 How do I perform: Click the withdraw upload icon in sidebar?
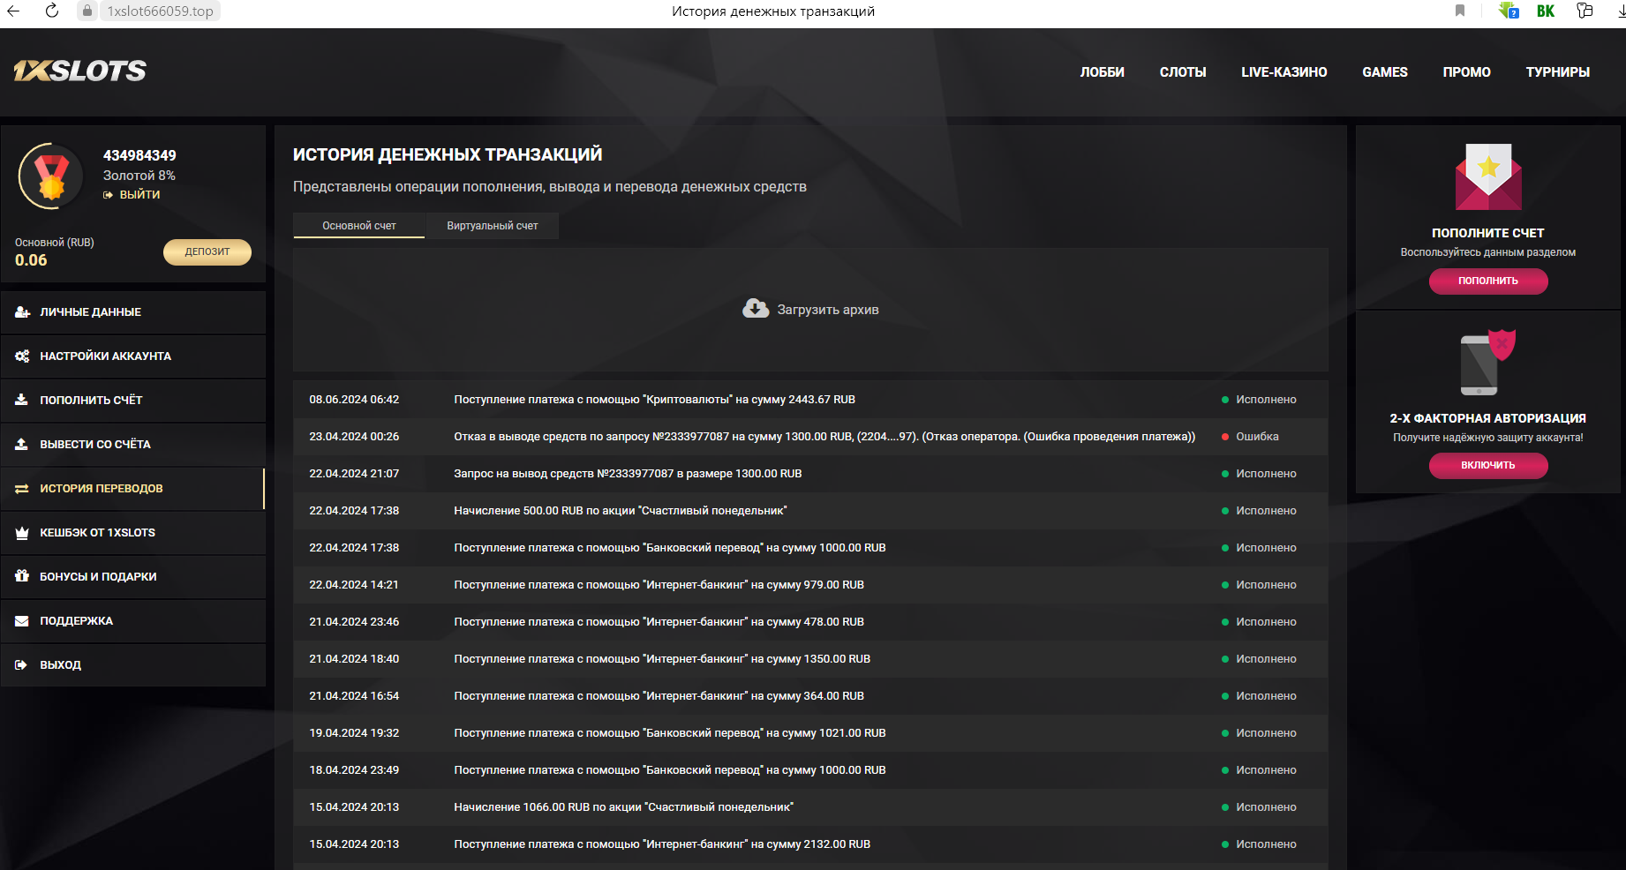(22, 445)
